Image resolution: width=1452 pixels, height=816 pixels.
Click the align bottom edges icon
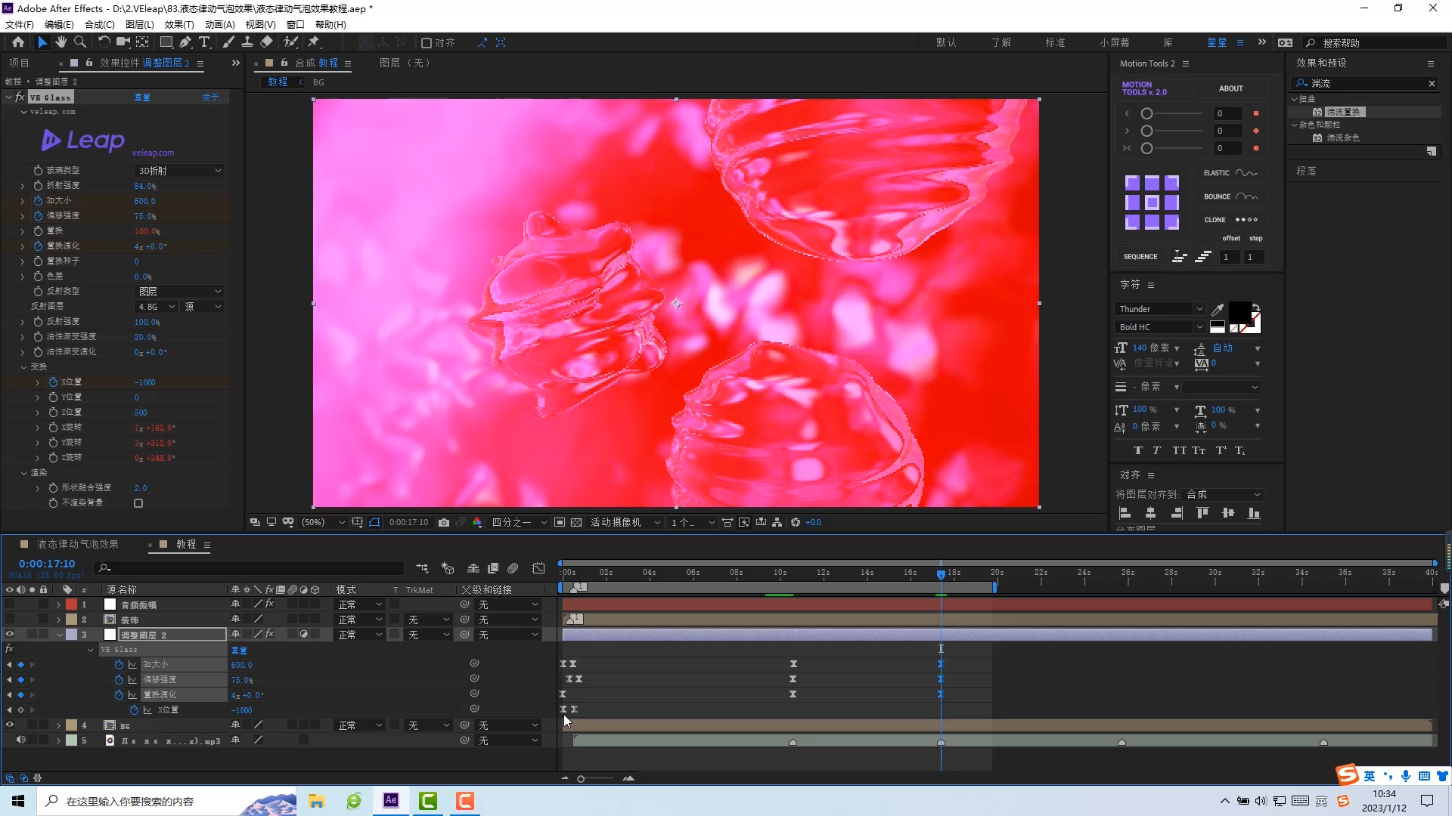tap(1254, 513)
